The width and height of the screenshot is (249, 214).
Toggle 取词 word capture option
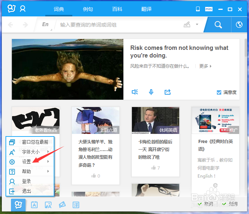point(206,204)
